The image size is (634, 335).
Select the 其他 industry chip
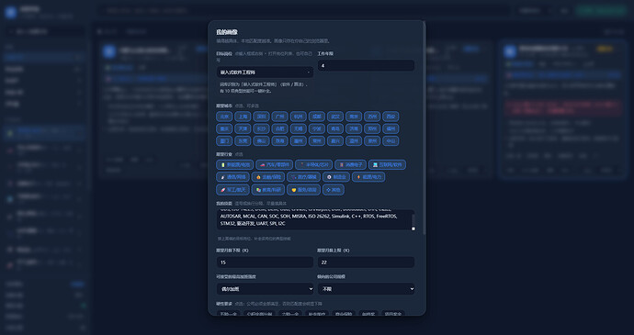[x=334, y=189]
